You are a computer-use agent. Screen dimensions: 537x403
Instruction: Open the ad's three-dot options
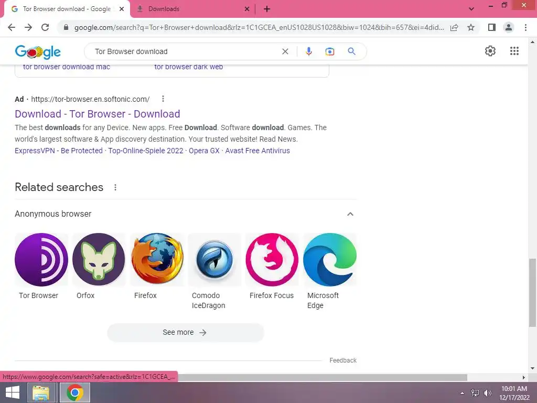point(163,99)
